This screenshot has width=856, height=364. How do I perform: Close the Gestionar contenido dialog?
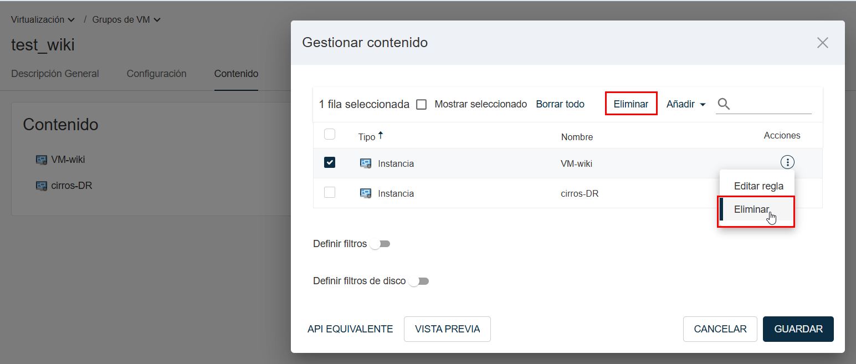click(x=822, y=43)
